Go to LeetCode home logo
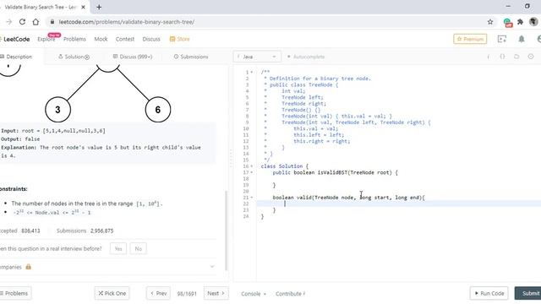This screenshot has width=541, height=304. pos(15,39)
